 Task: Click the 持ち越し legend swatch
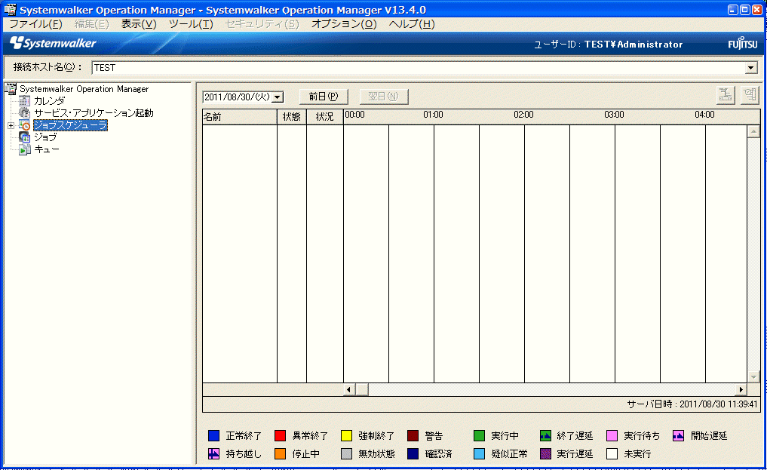pyautogui.click(x=213, y=454)
